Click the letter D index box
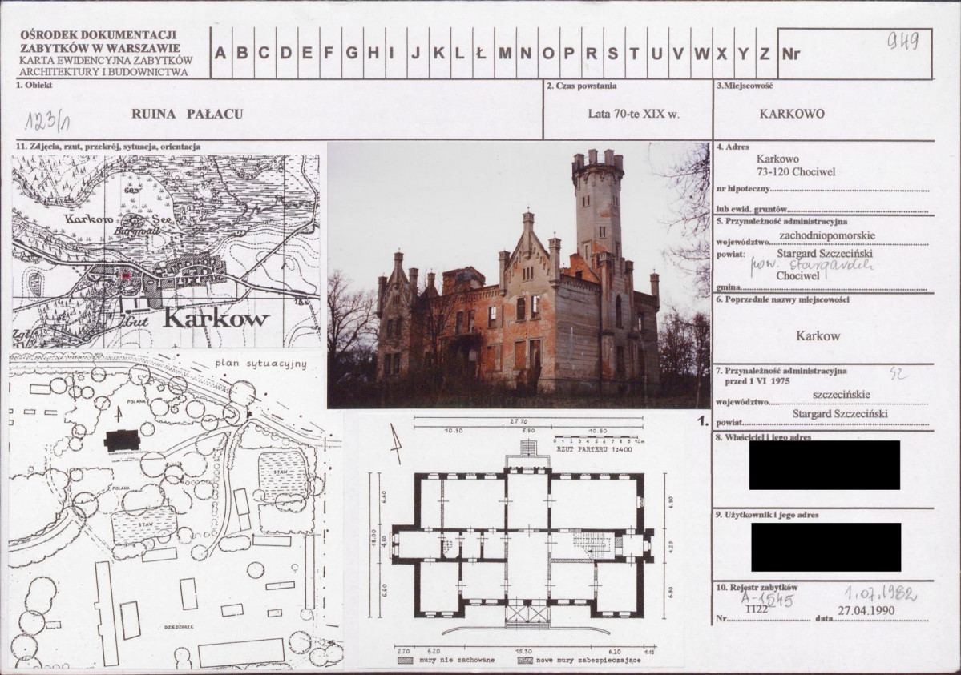Image resolution: width=961 pixels, height=675 pixels. [286, 53]
